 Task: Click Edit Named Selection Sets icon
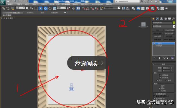(x=102, y=8)
